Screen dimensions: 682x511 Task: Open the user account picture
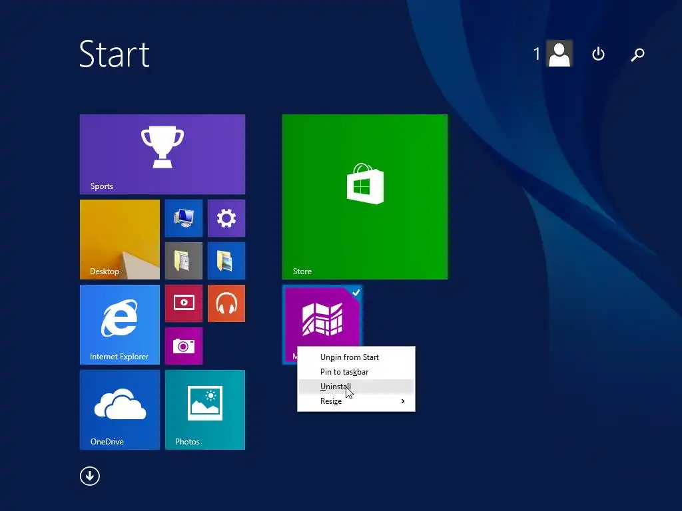coord(559,53)
